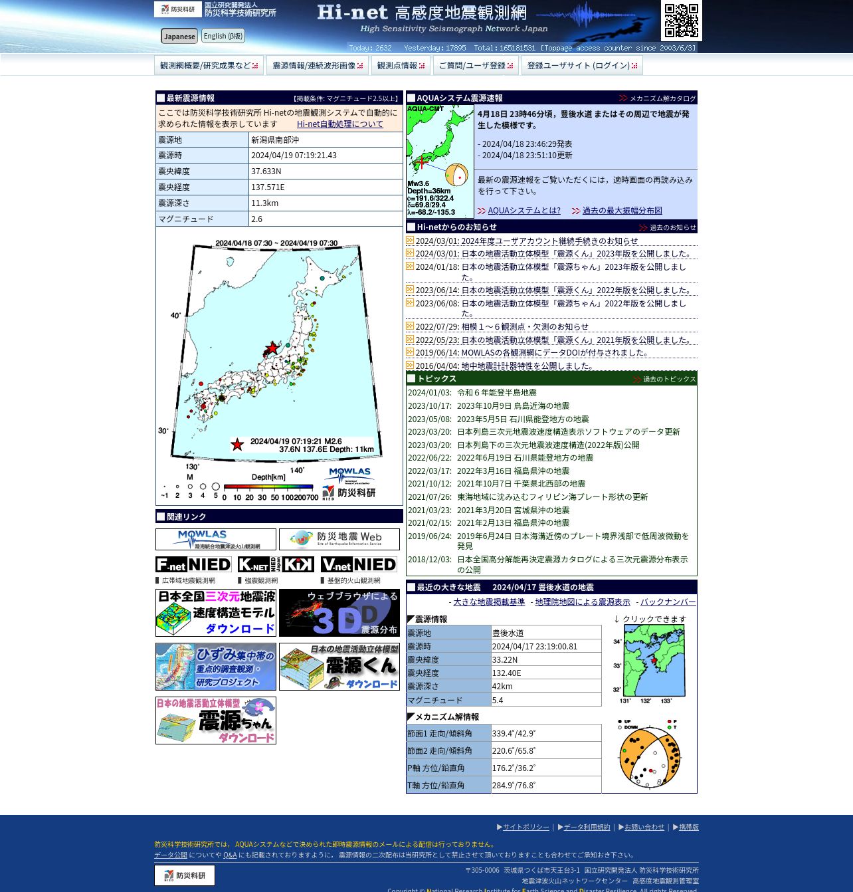Open 観測点情報 menu

tap(401, 65)
